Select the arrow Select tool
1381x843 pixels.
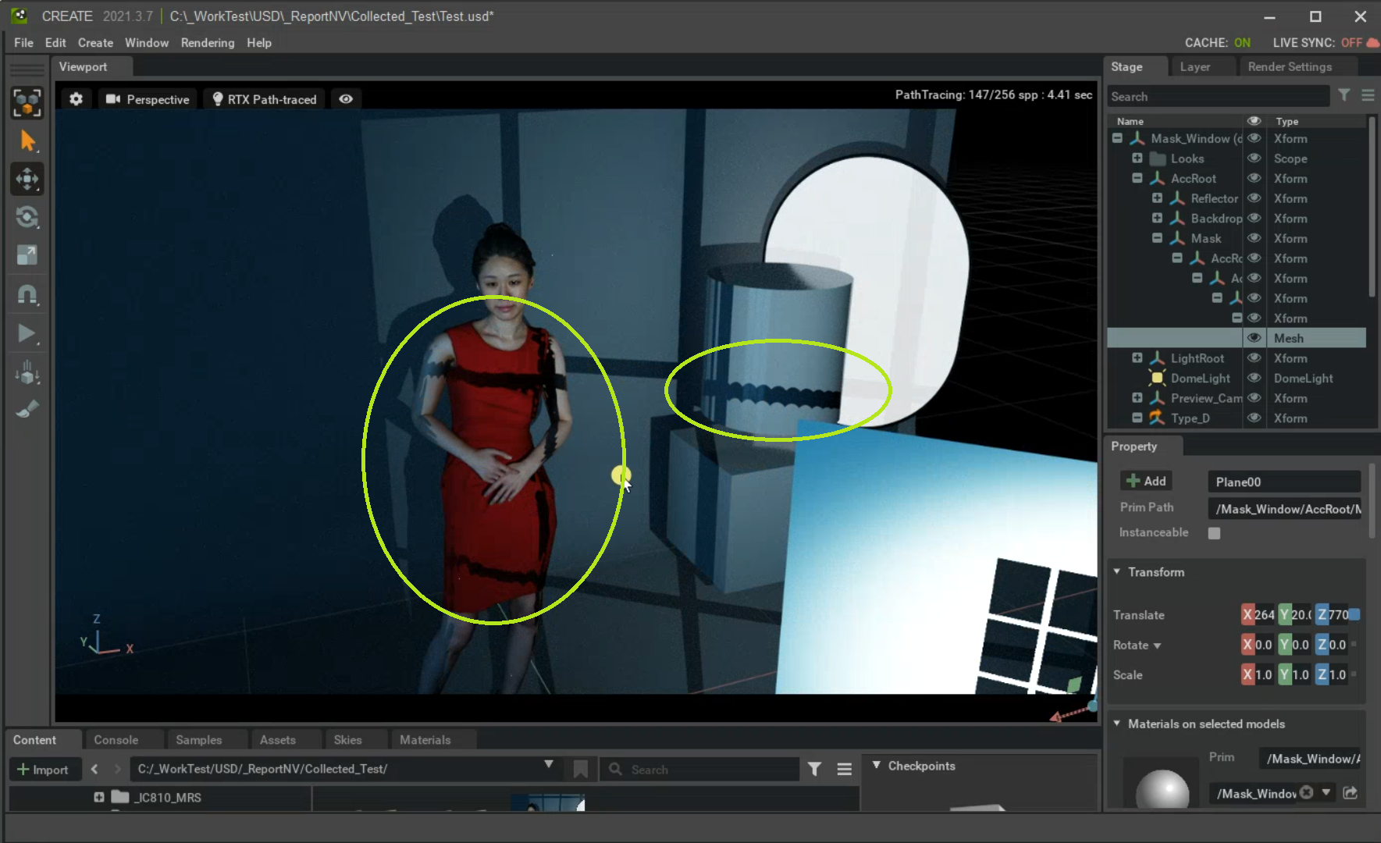(x=27, y=140)
